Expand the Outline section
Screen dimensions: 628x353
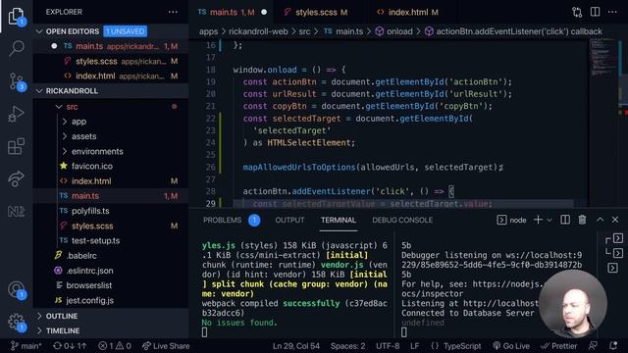tap(111, 316)
